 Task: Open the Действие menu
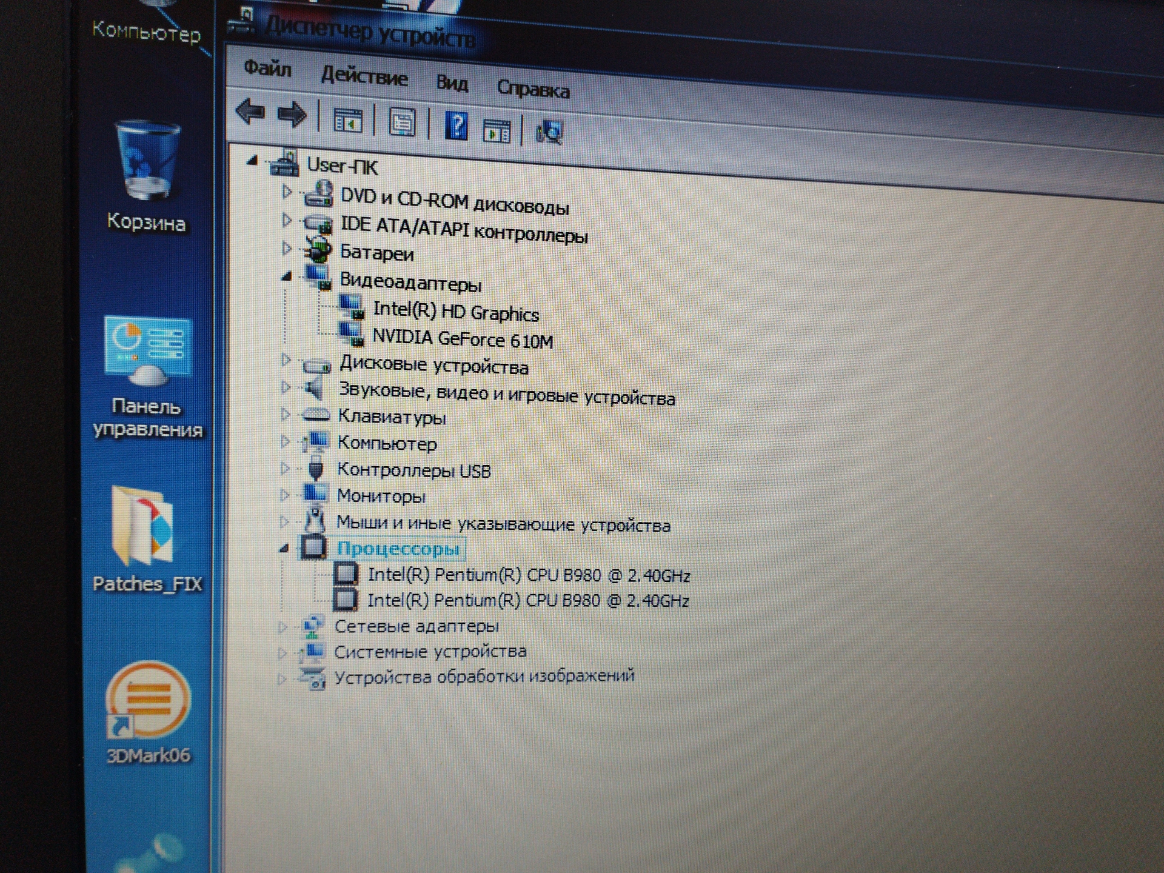(364, 76)
